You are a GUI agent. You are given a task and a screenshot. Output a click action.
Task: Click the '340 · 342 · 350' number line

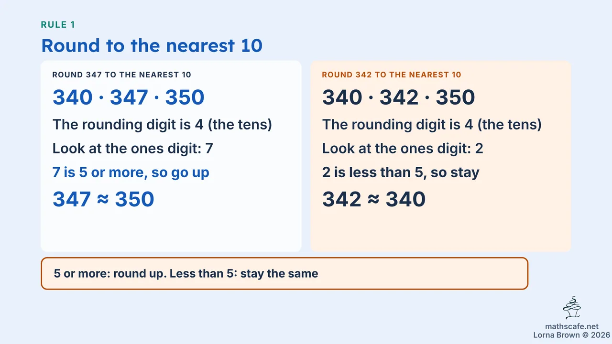coord(398,97)
